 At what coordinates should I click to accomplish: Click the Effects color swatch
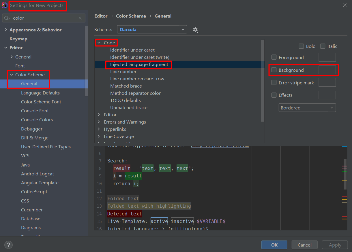[327, 95]
